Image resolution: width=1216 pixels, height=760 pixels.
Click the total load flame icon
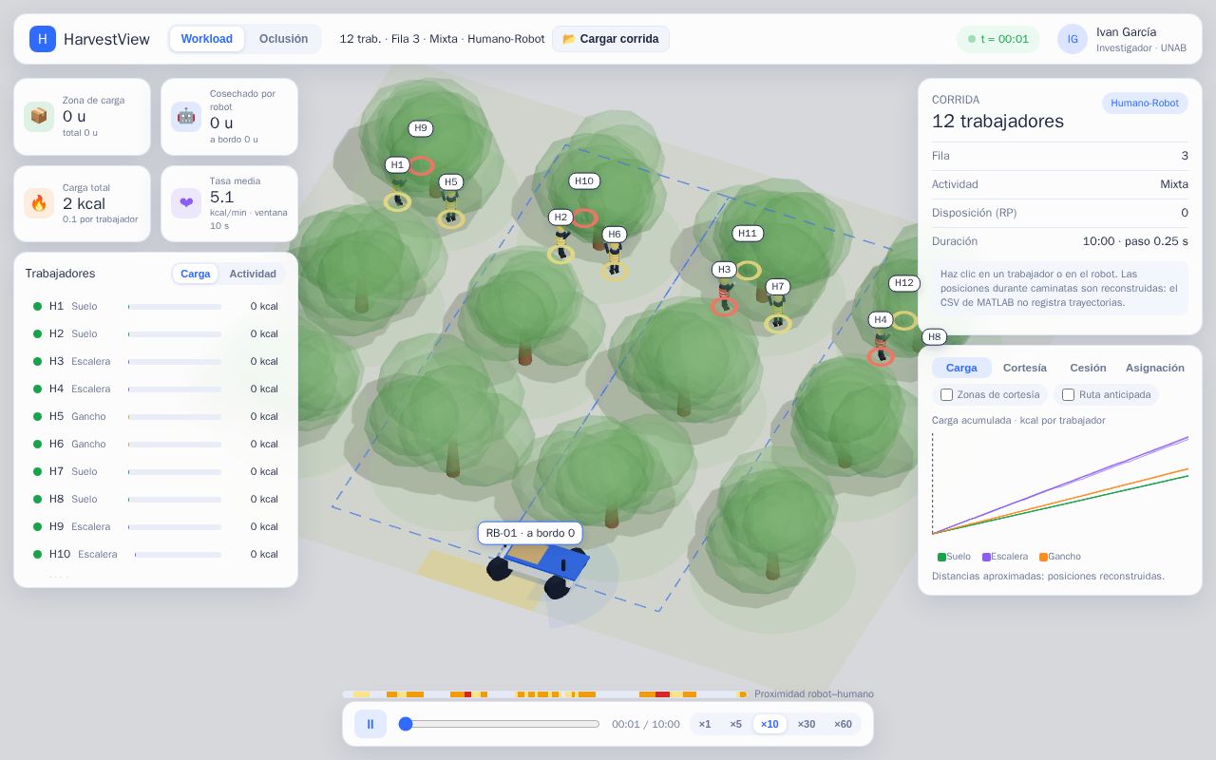39,203
